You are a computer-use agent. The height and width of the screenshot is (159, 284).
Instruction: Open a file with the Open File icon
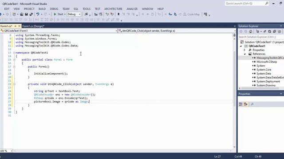point(22,14)
